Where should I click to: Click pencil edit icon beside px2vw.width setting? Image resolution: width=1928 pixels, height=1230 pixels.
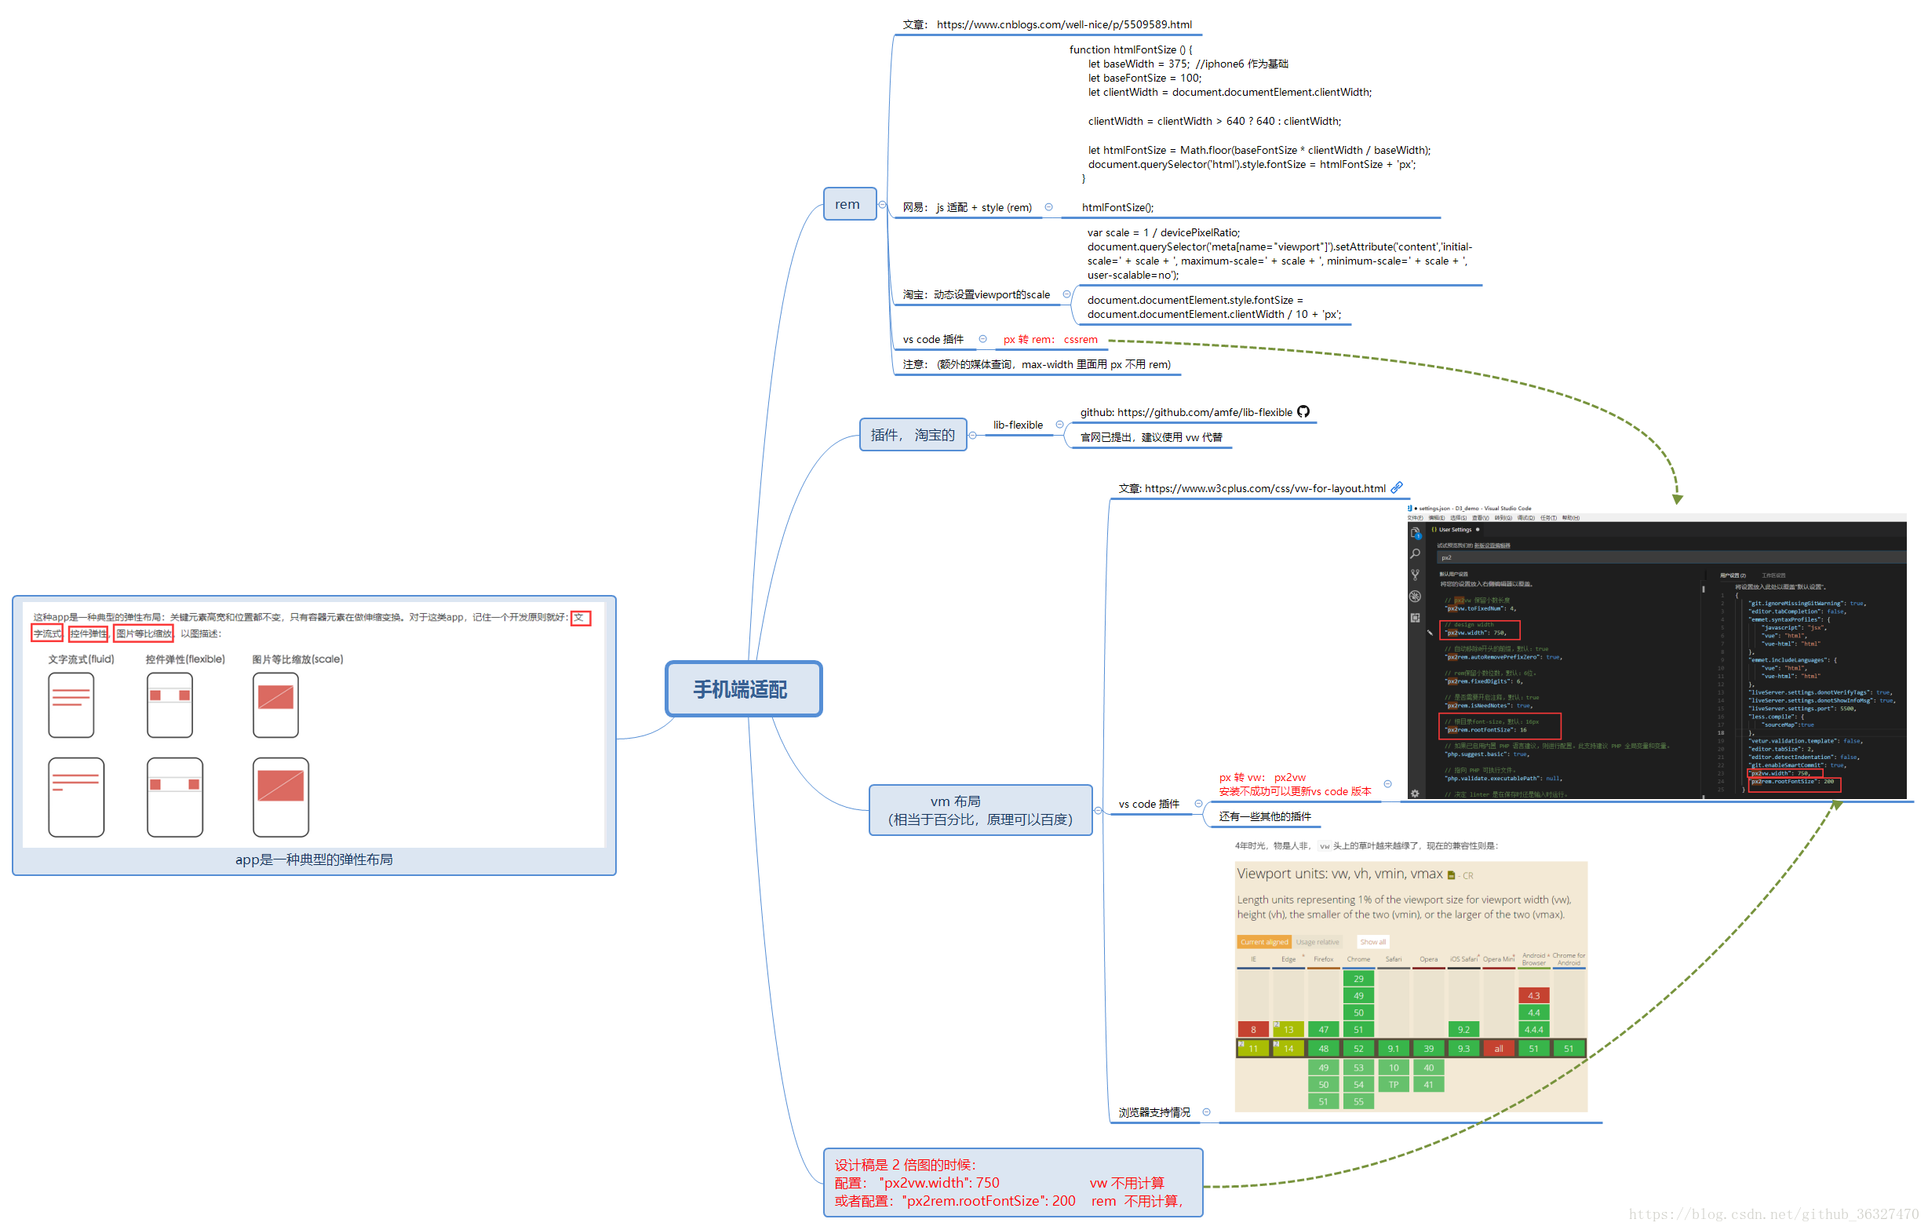(1431, 633)
